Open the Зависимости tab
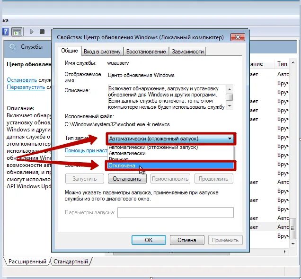This screenshot has width=301, height=279. coord(187,52)
